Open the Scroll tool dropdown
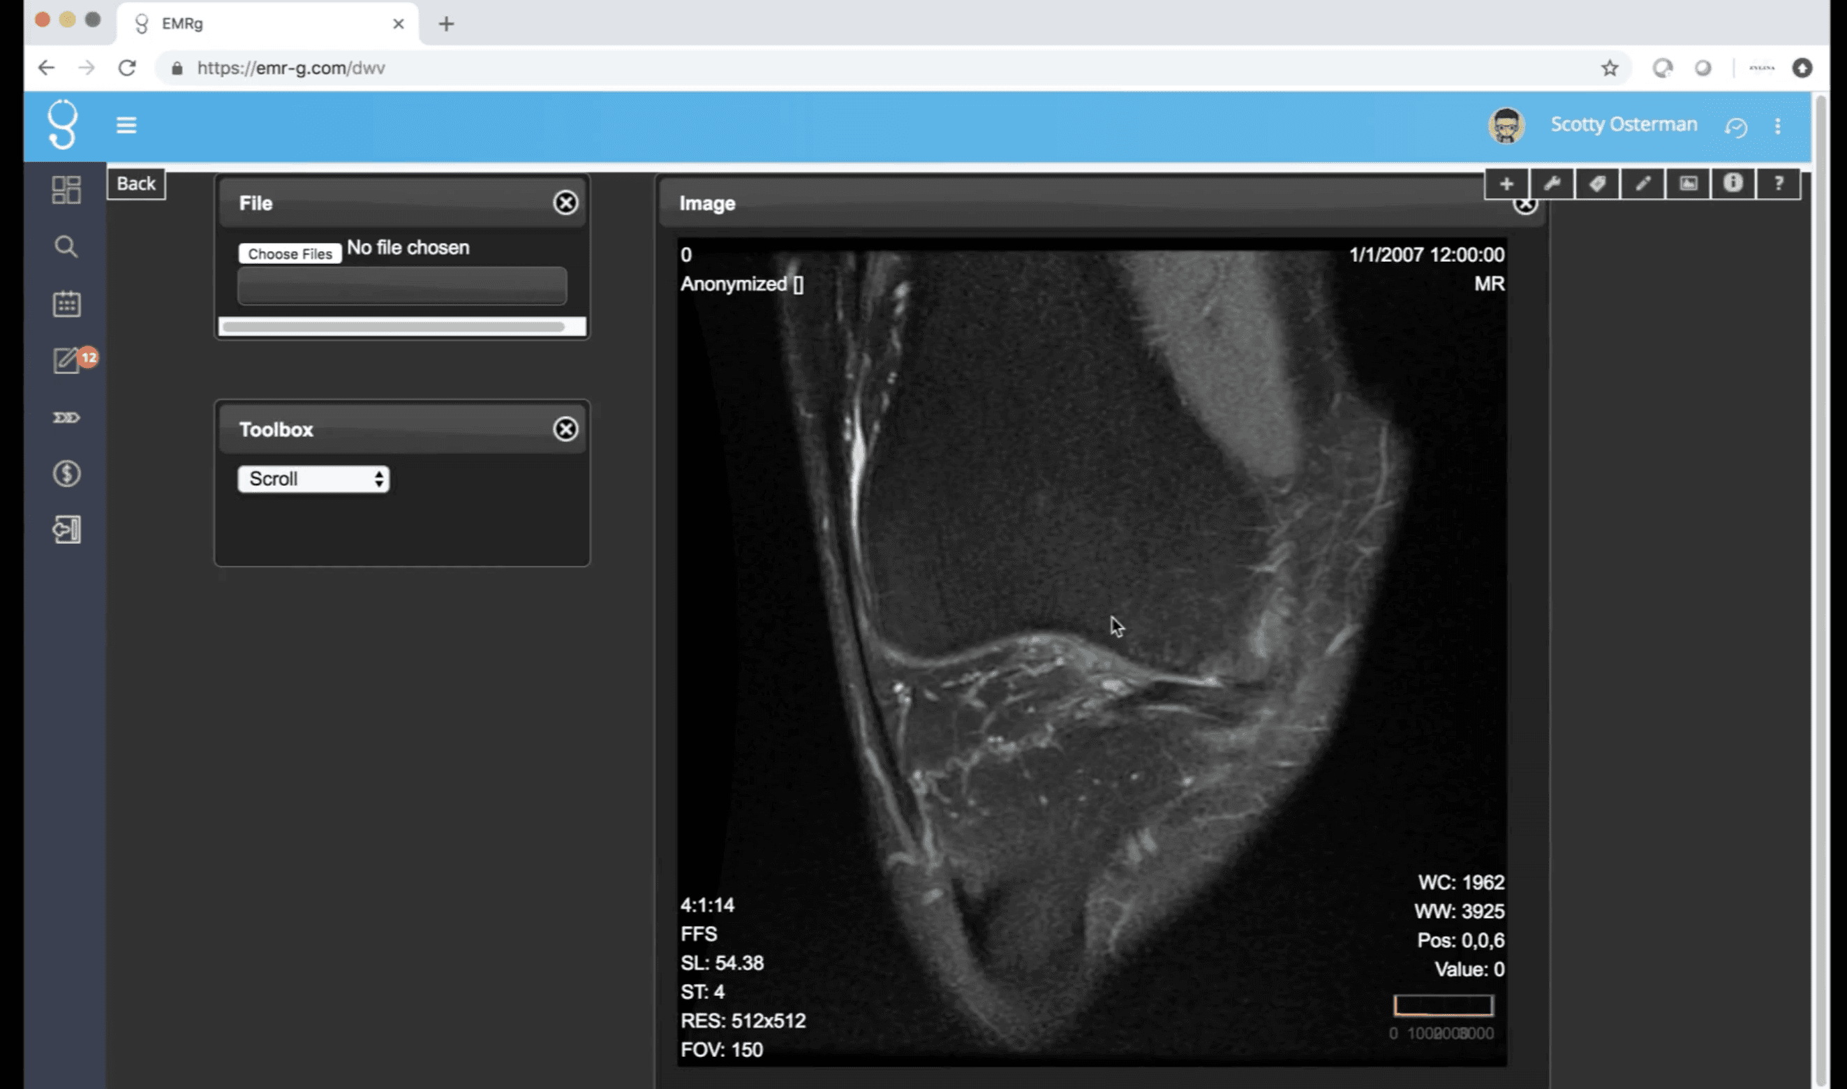 pyautogui.click(x=313, y=479)
